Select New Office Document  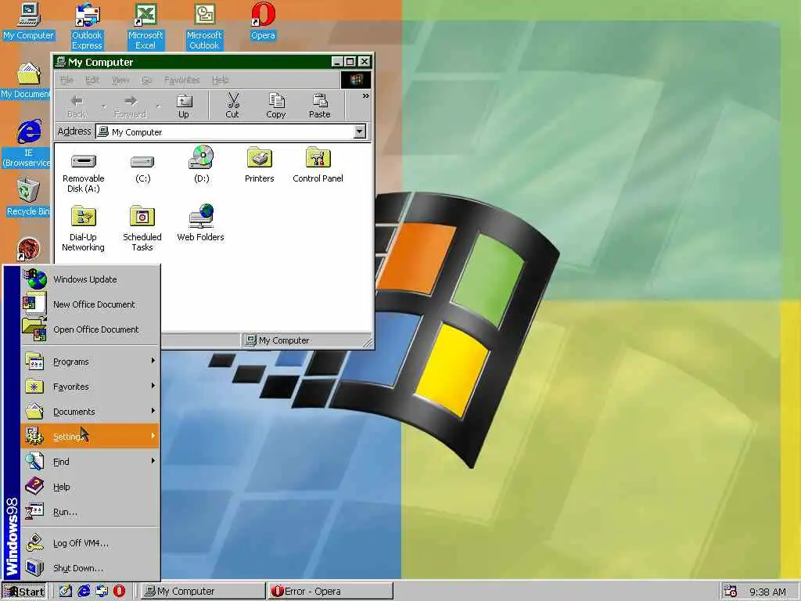click(91, 304)
